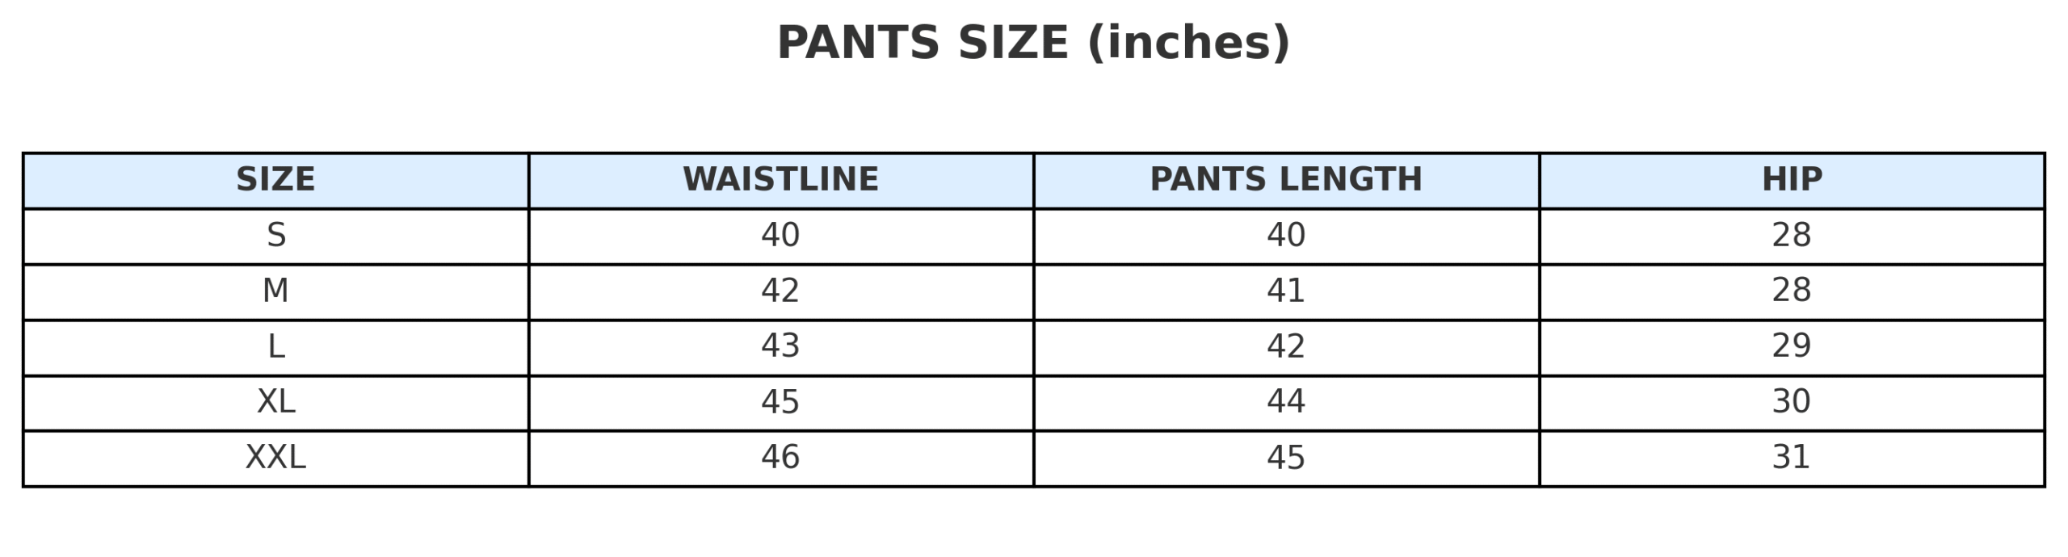Click the XL size cell
The height and width of the screenshot is (557, 2068).
tap(275, 402)
